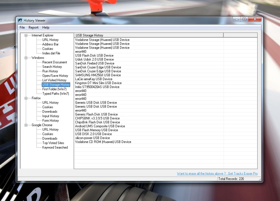Select Run History in the tree
Screen dimensions: 280x201
tap(50, 71)
